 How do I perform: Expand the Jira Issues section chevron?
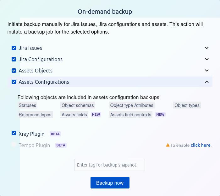[x=207, y=48]
